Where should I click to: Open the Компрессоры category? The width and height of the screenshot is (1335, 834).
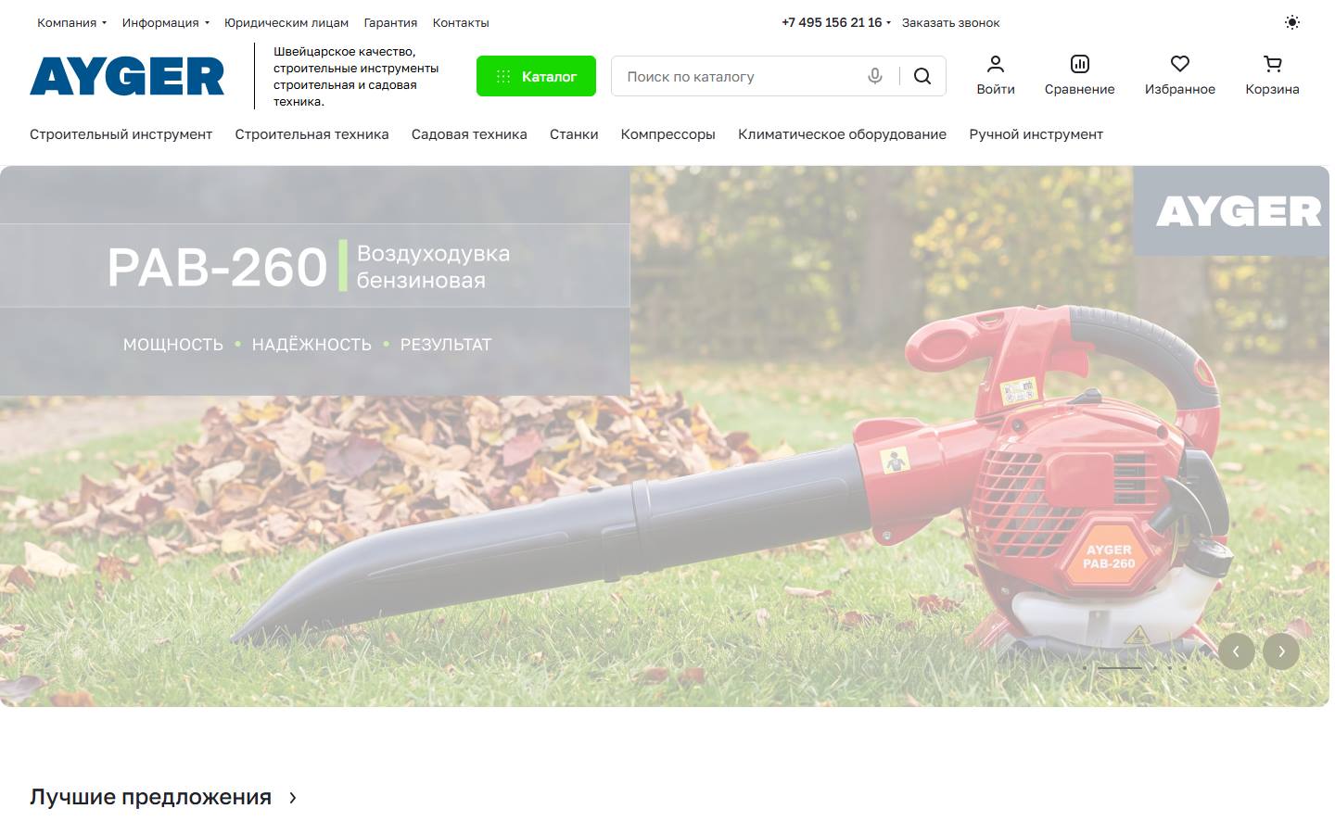(x=667, y=134)
